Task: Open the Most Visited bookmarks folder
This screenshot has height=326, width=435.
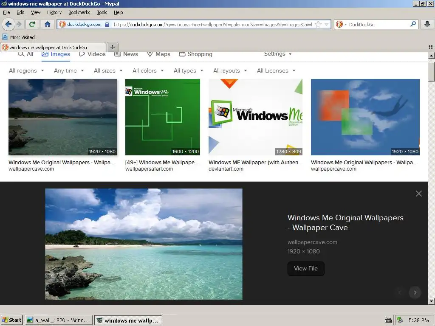Action: [x=19, y=37]
